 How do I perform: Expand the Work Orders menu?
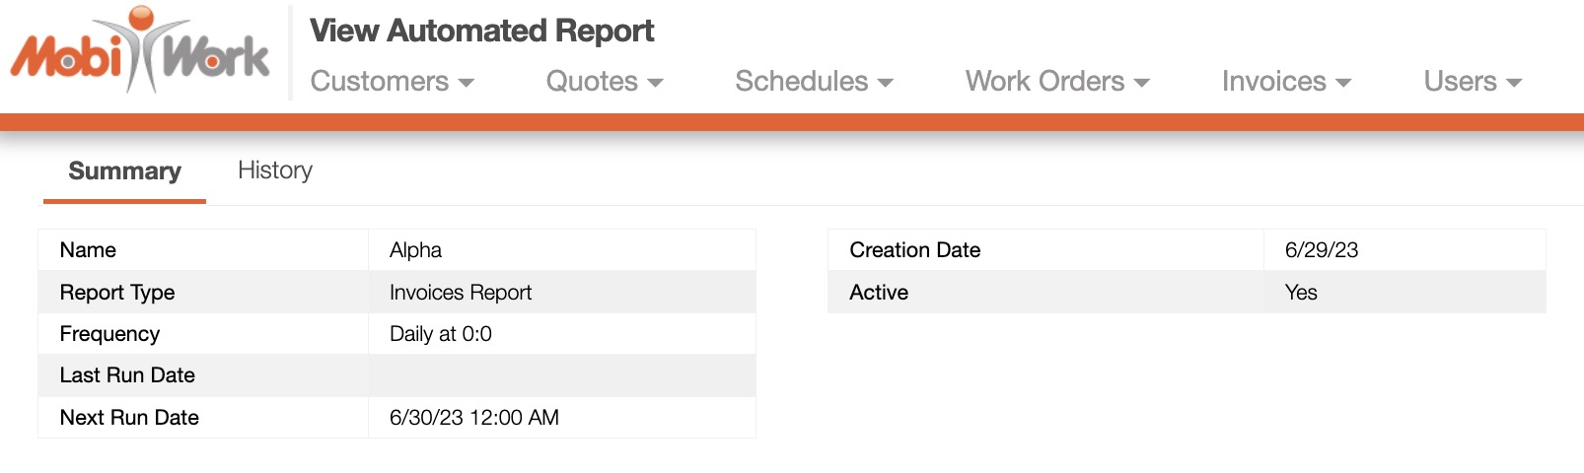[1056, 82]
